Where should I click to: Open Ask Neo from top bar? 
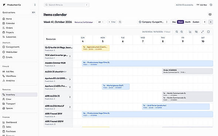coord(202,5)
